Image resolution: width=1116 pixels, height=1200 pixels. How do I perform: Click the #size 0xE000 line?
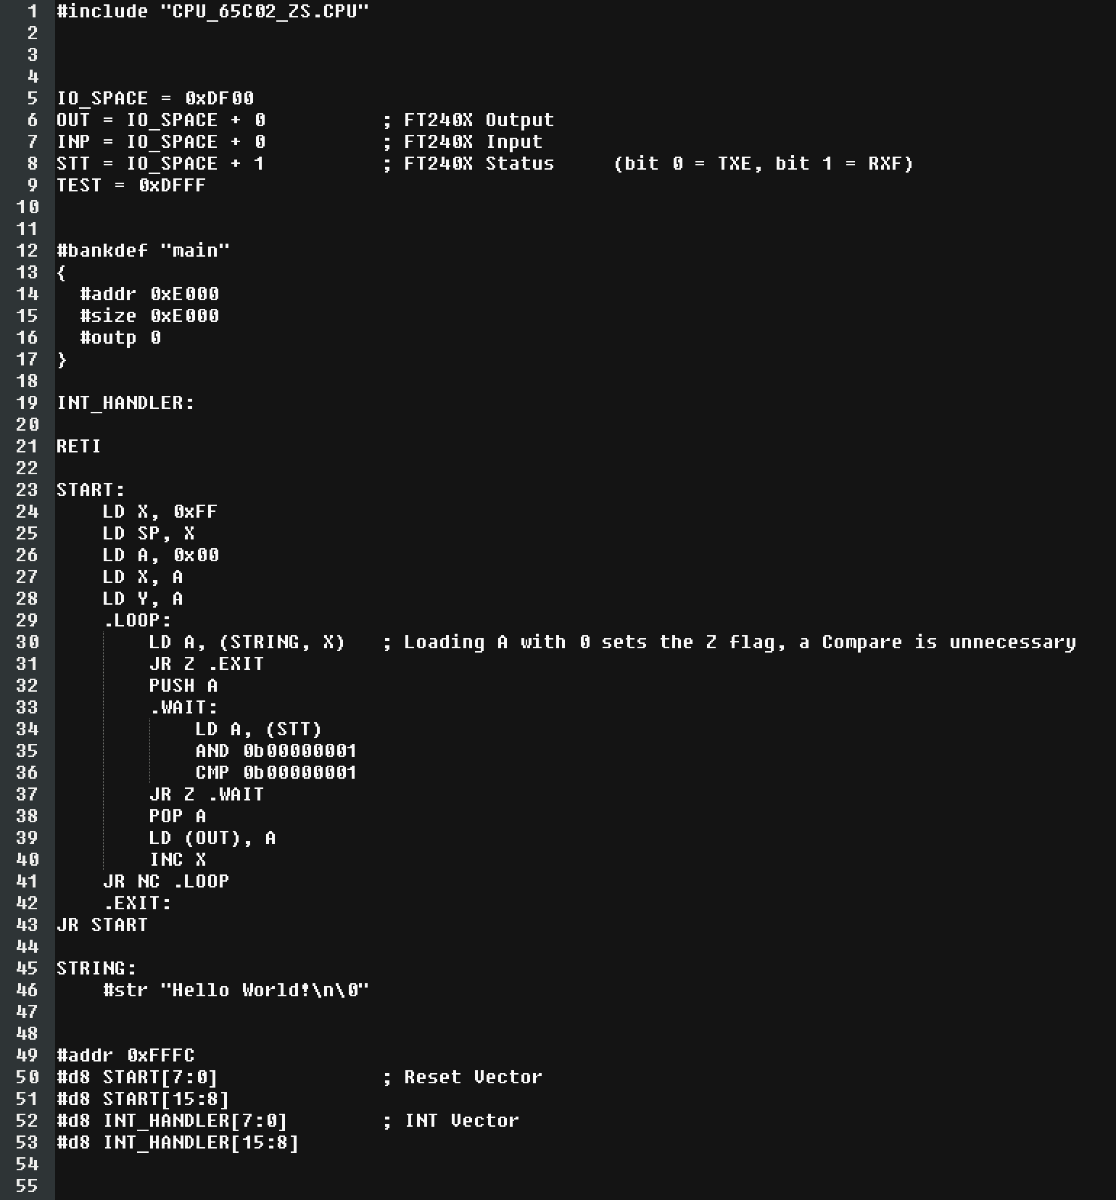coord(149,316)
